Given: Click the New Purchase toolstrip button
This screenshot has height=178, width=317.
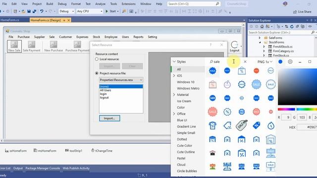Looking at the screenshot, I should click(53, 46).
